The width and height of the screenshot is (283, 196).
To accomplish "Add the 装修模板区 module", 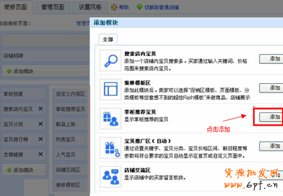I will 271,88.
